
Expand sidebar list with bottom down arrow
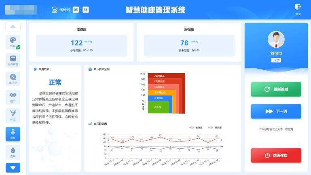pyautogui.click(x=13, y=167)
